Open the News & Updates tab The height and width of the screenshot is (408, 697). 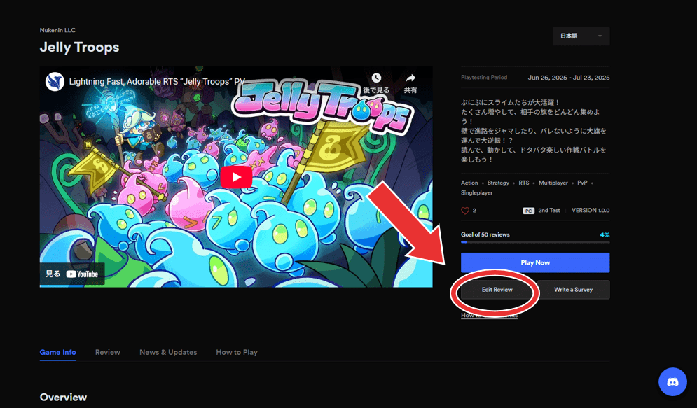click(168, 352)
